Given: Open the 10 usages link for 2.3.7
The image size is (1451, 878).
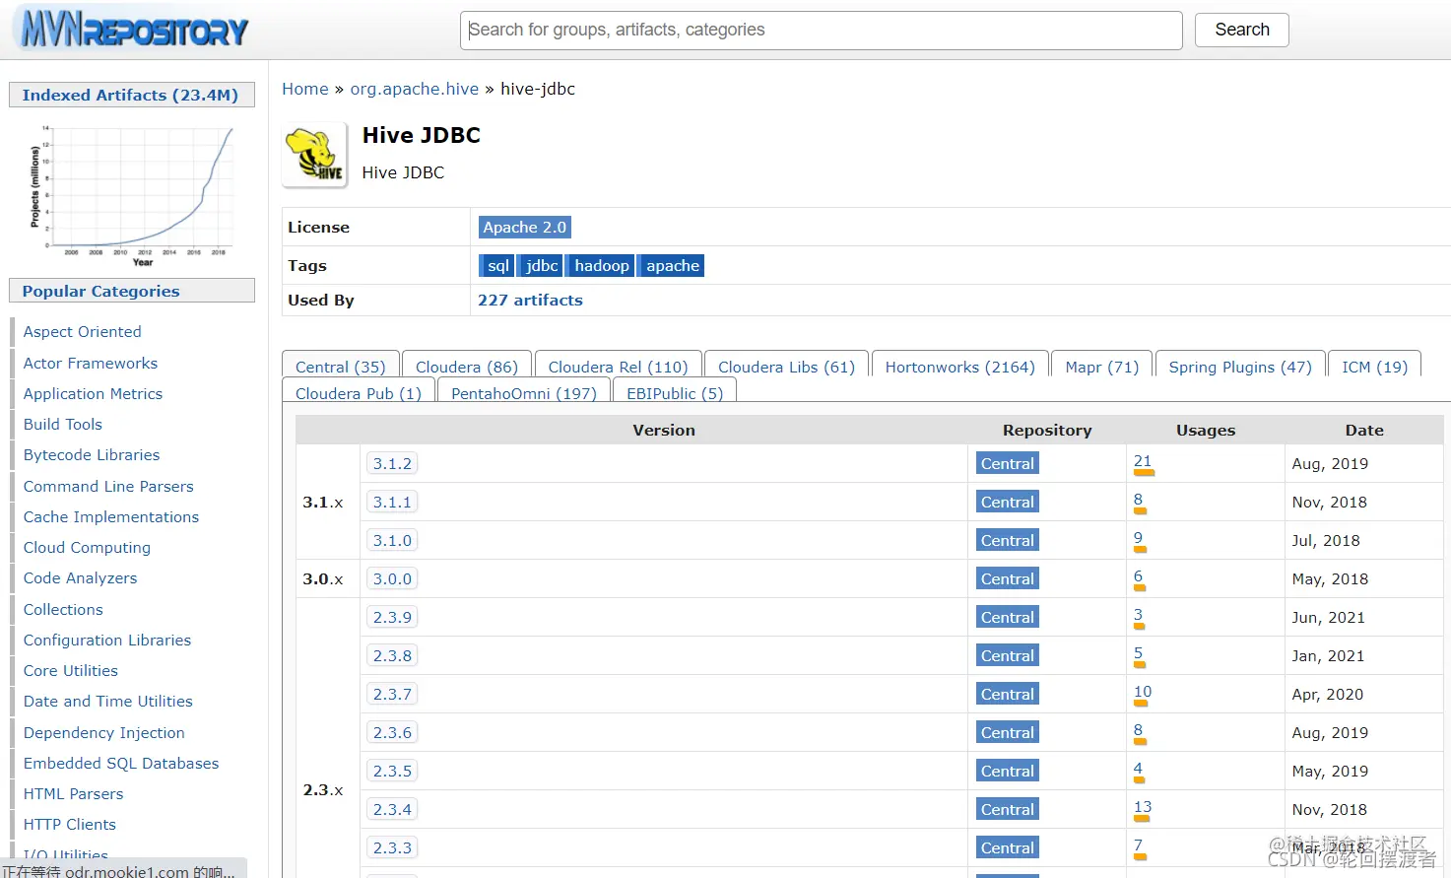Looking at the screenshot, I should [1143, 692].
